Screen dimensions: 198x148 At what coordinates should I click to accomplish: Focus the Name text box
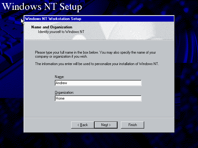(98, 83)
